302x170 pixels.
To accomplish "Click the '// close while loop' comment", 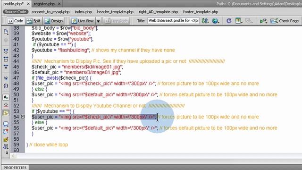I will pos(49,144).
